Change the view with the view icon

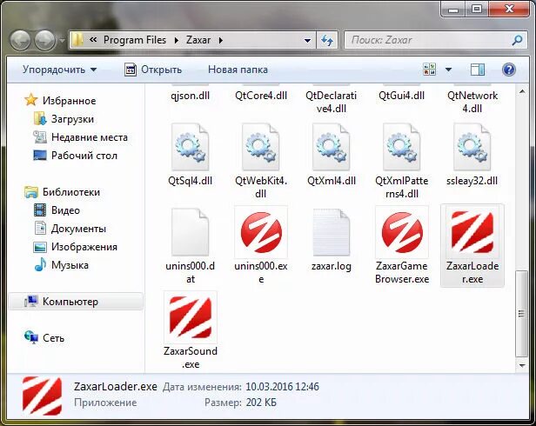coord(429,70)
